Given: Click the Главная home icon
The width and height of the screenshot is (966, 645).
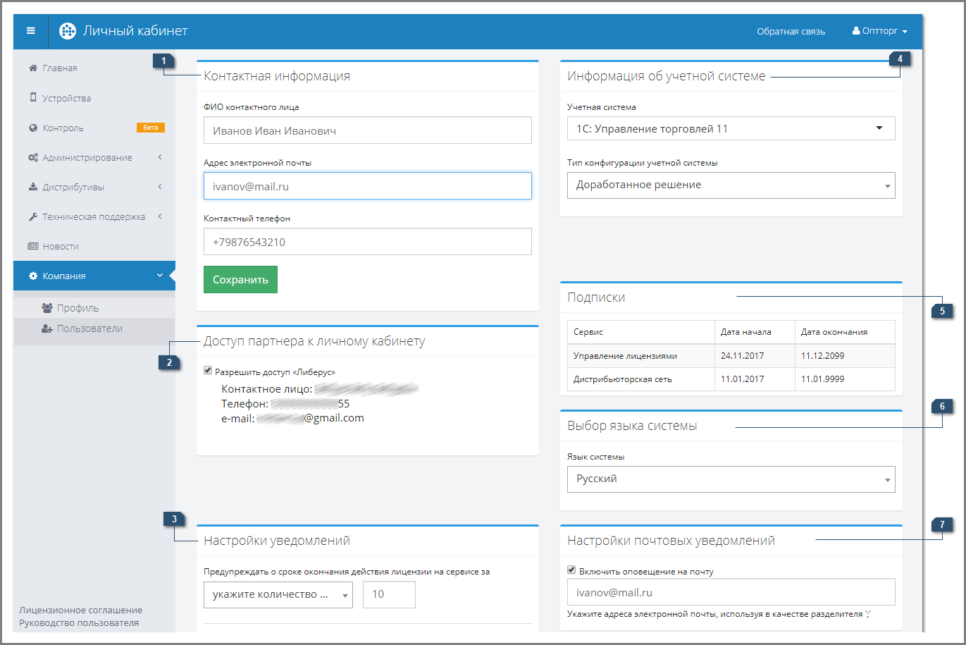Looking at the screenshot, I should pos(32,68).
